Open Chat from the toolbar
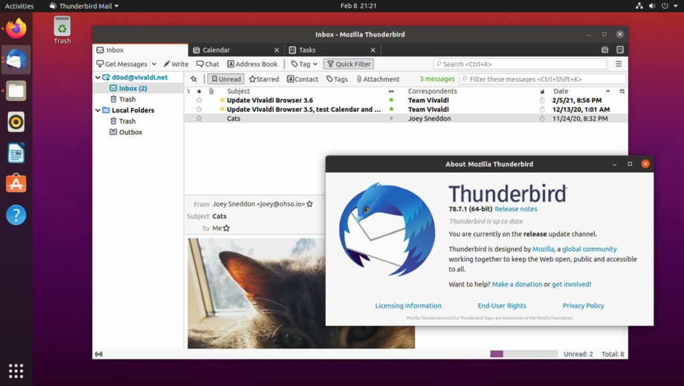684x386 pixels. (x=208, y=64)
